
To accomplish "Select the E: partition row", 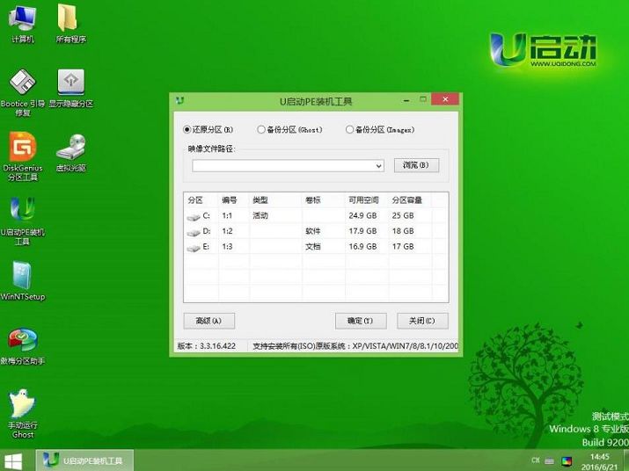I will pos(316,247).
